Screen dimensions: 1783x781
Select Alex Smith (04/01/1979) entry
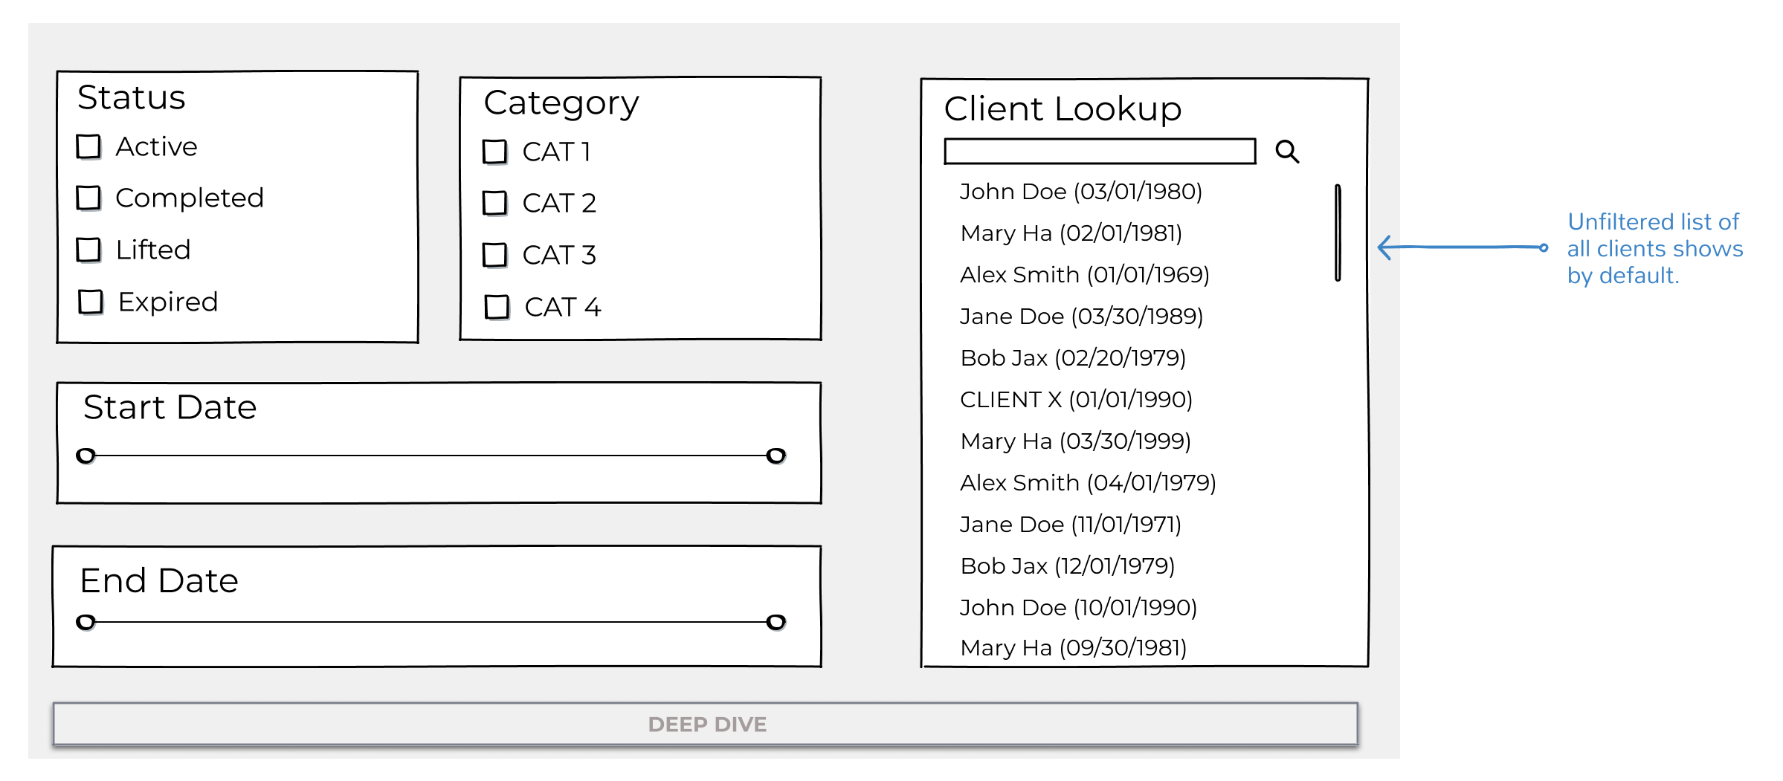(1088, 483)
